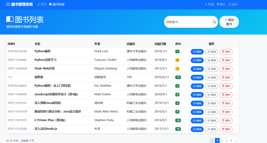Borrow Flask Web开发 book
This screenshot has height=143, width=267.
tap(197, 69)
